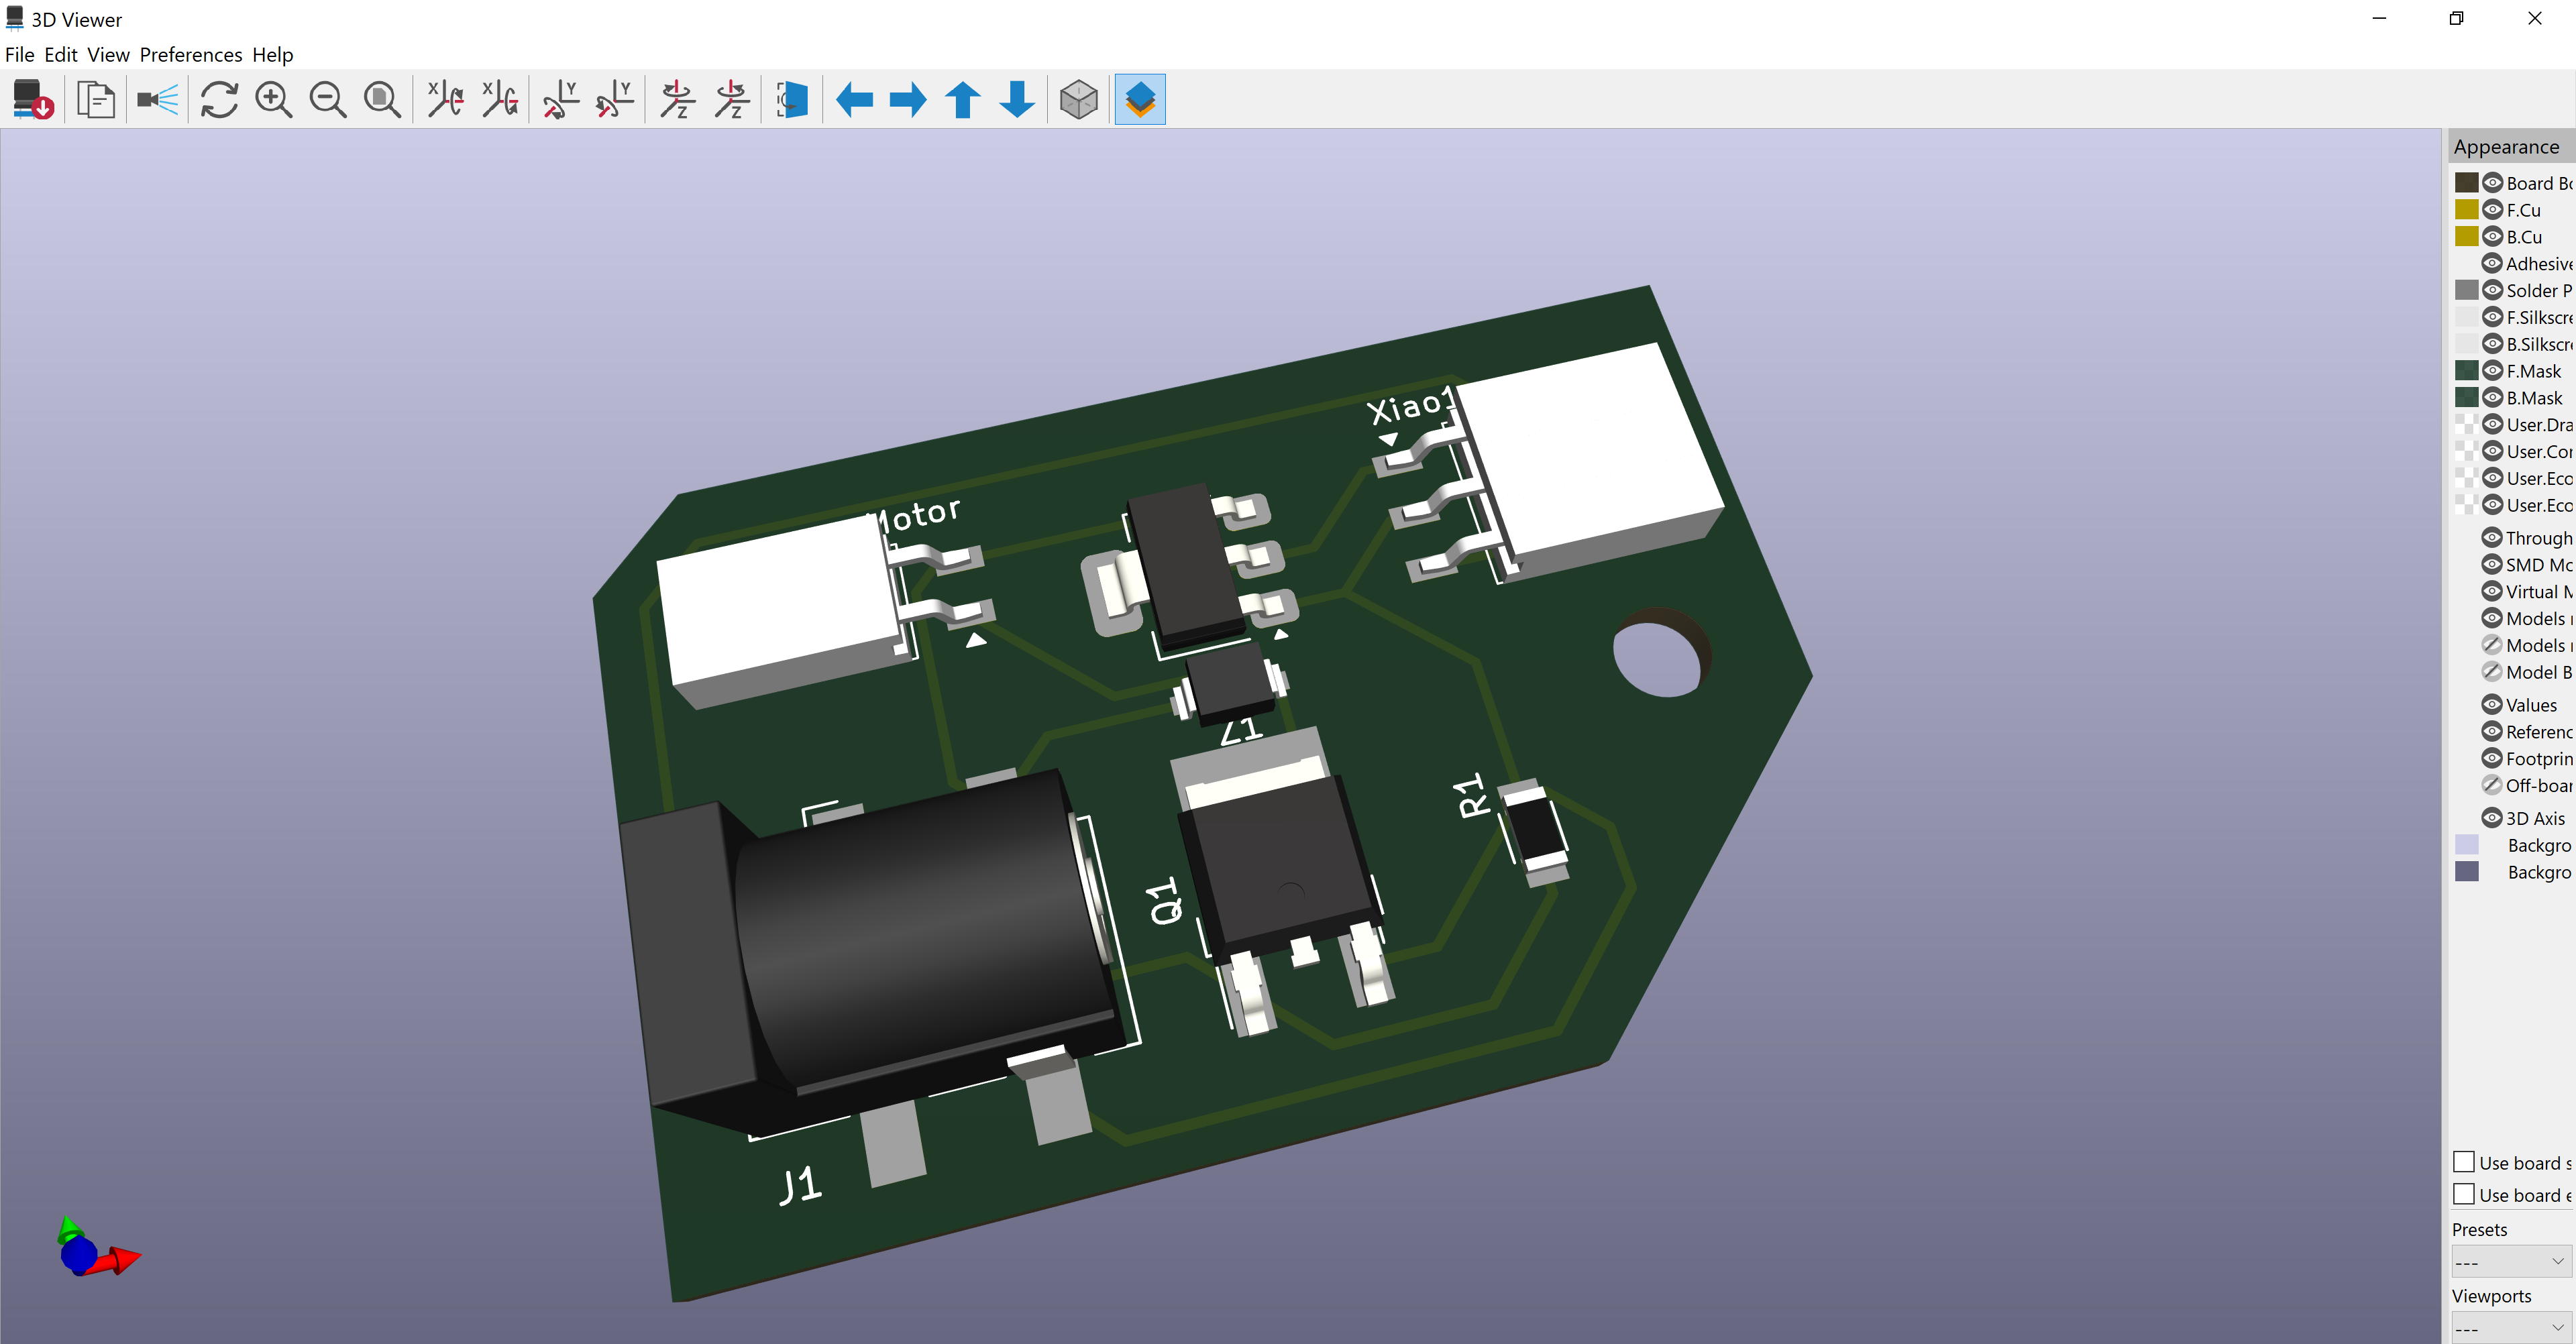The width and height of the screenshot is (2576, 1344).
Task: Toggle Values text visibility eye
Action: pyautogui.click(x=2492, y=705)
